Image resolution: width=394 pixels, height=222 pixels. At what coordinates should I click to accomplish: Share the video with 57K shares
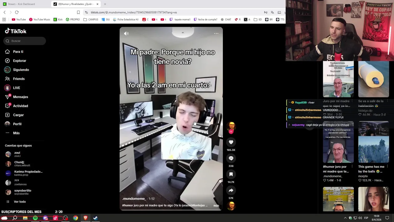(x=231, y=190)
